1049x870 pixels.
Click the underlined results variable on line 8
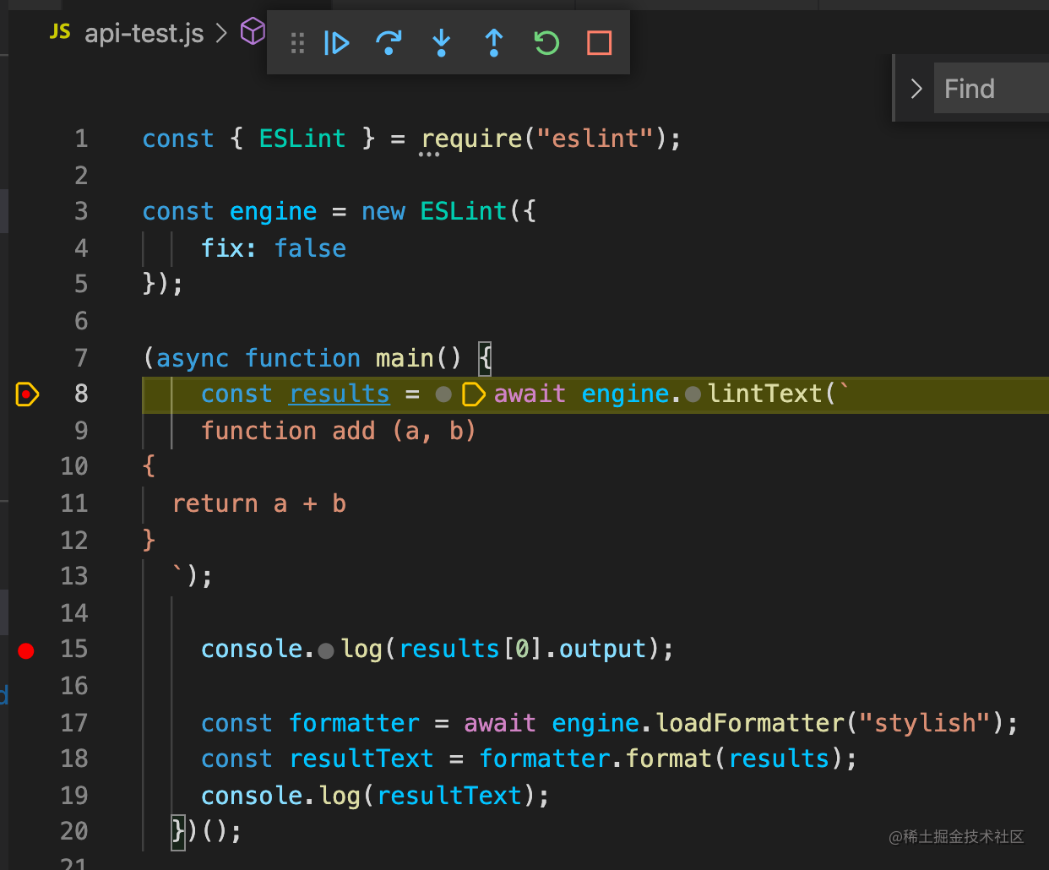click(340, 394)
